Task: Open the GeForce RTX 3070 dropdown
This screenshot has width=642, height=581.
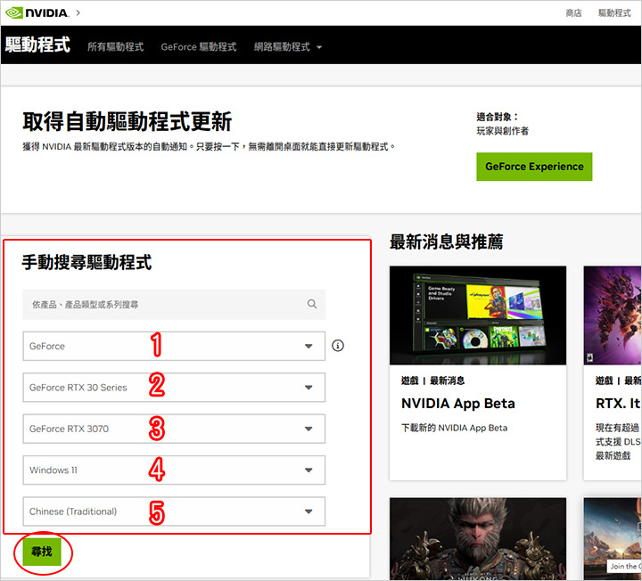Action: pyautogui.click(x=174, y=429)
